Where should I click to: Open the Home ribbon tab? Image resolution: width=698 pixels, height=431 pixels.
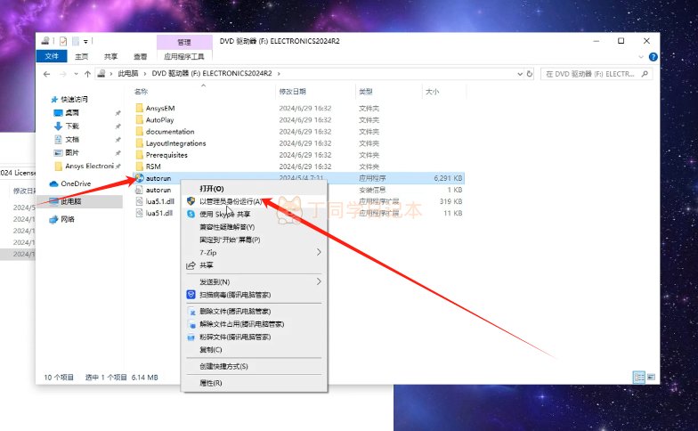point(82,57)
